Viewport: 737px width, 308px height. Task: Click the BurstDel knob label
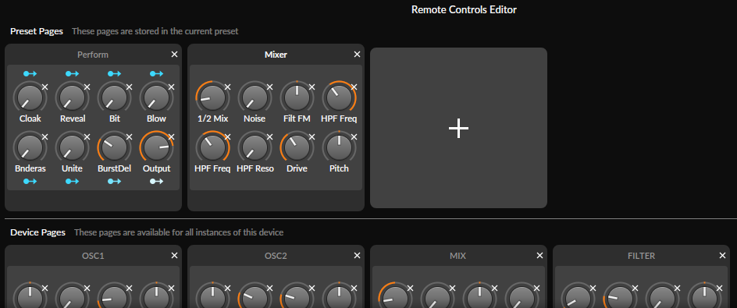[114, 168]
